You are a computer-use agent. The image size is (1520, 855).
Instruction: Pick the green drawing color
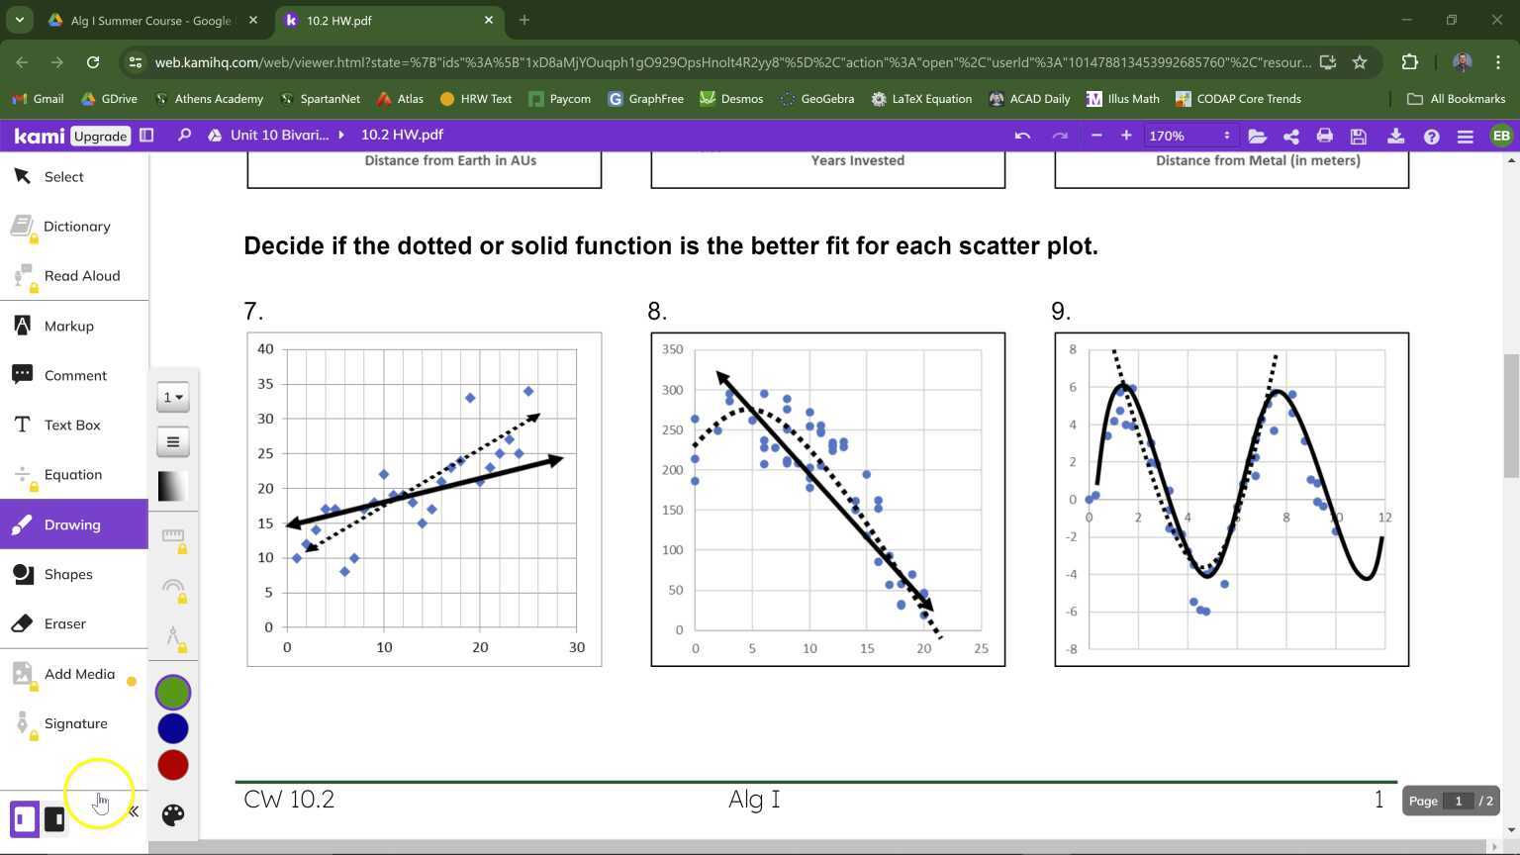pos(173,692)
